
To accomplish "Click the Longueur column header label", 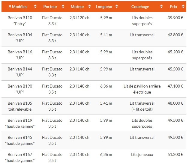I will point(104,7).
